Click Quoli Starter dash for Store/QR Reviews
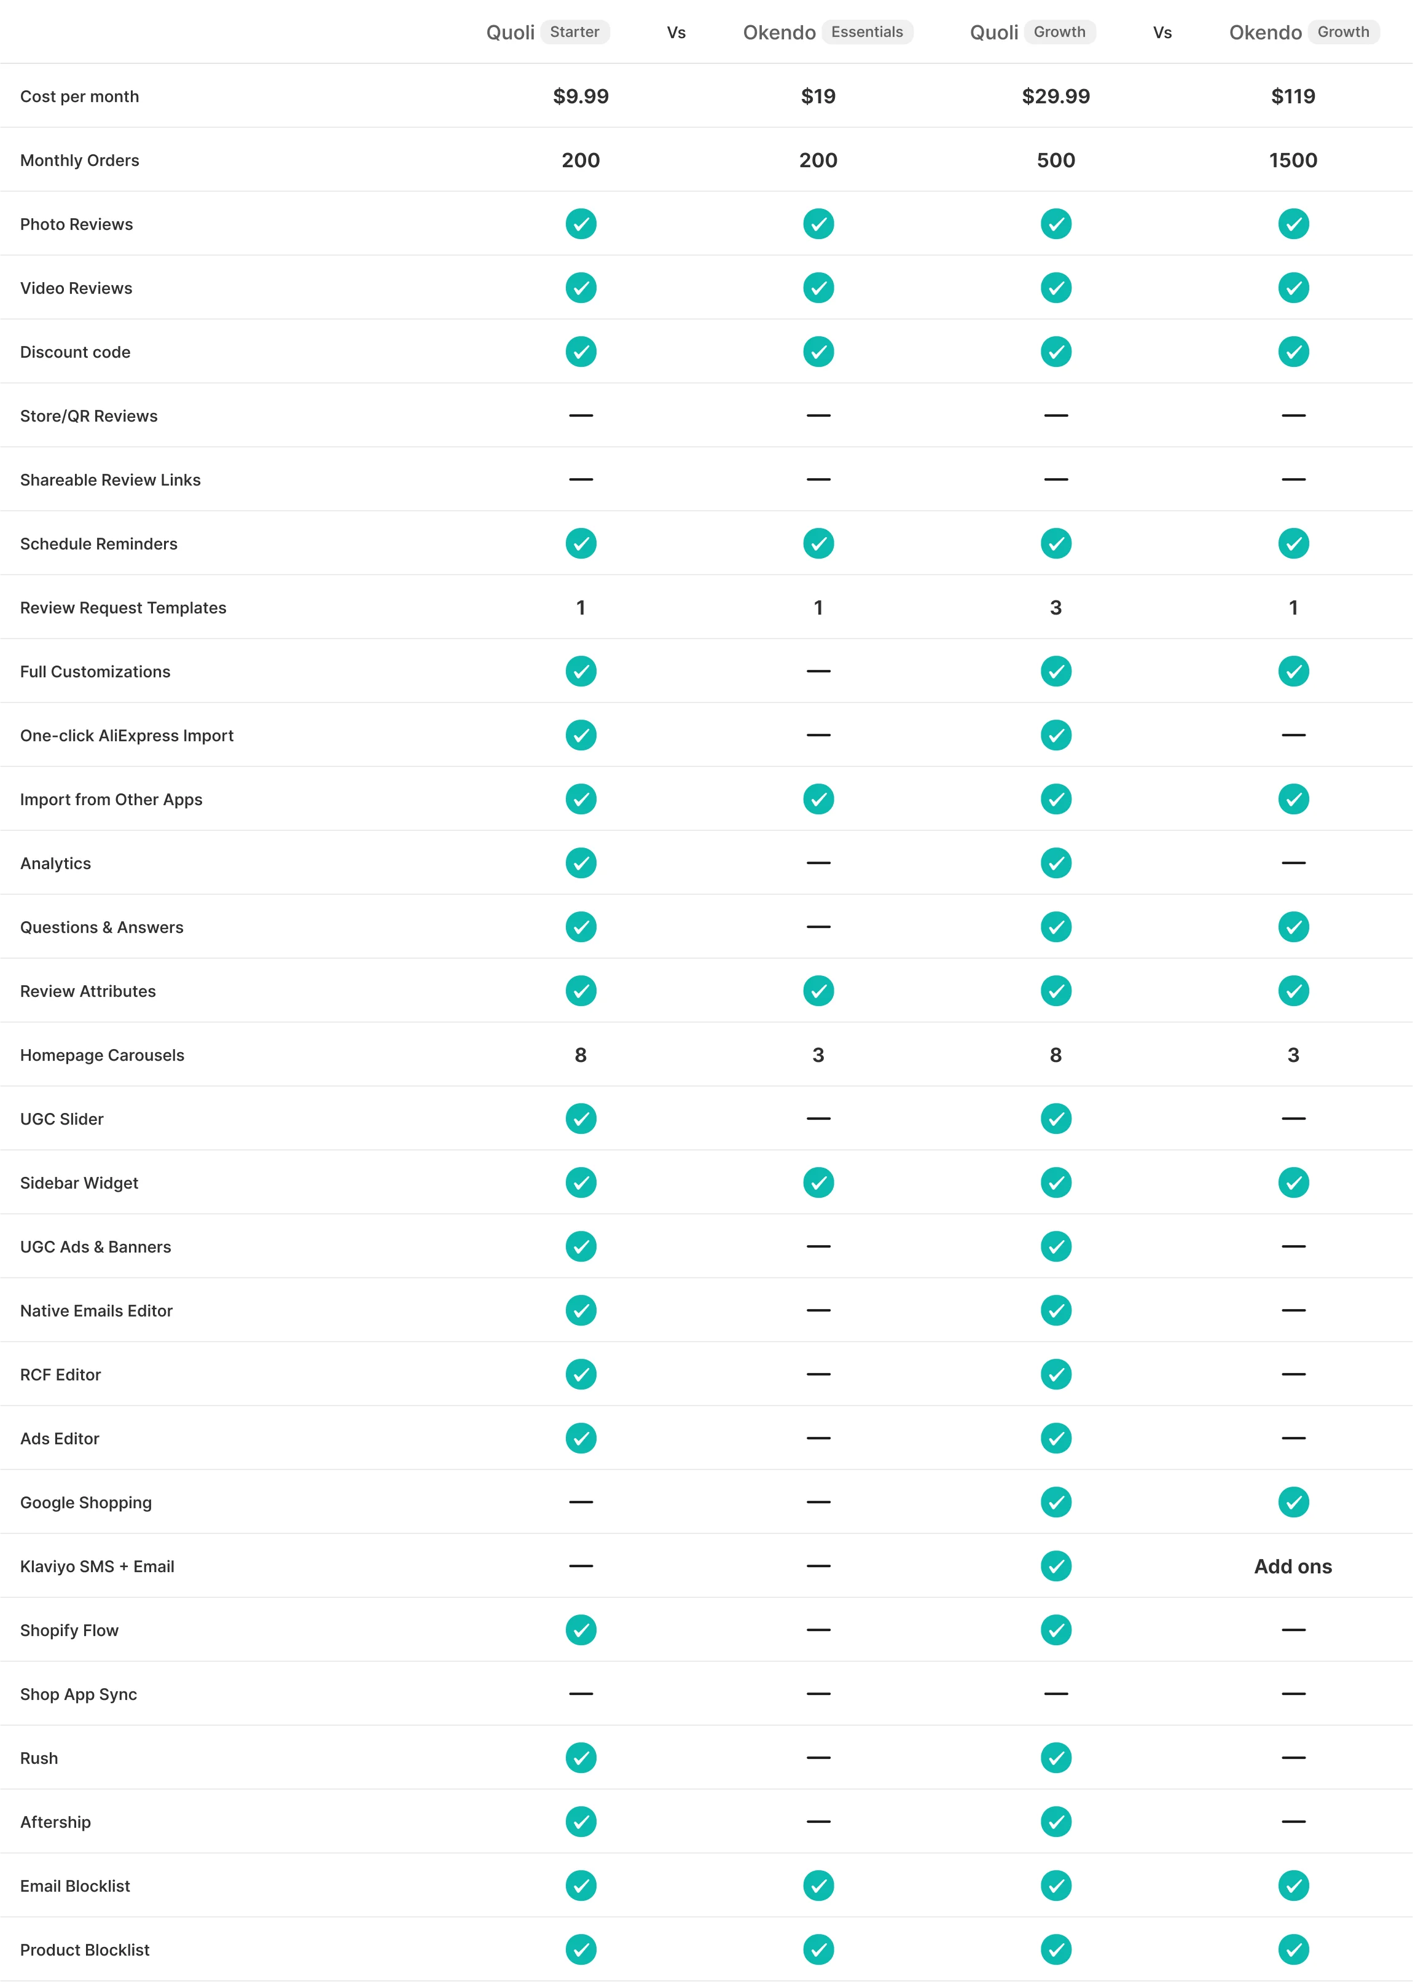Screen dimensions: 1426x1982 580,415
